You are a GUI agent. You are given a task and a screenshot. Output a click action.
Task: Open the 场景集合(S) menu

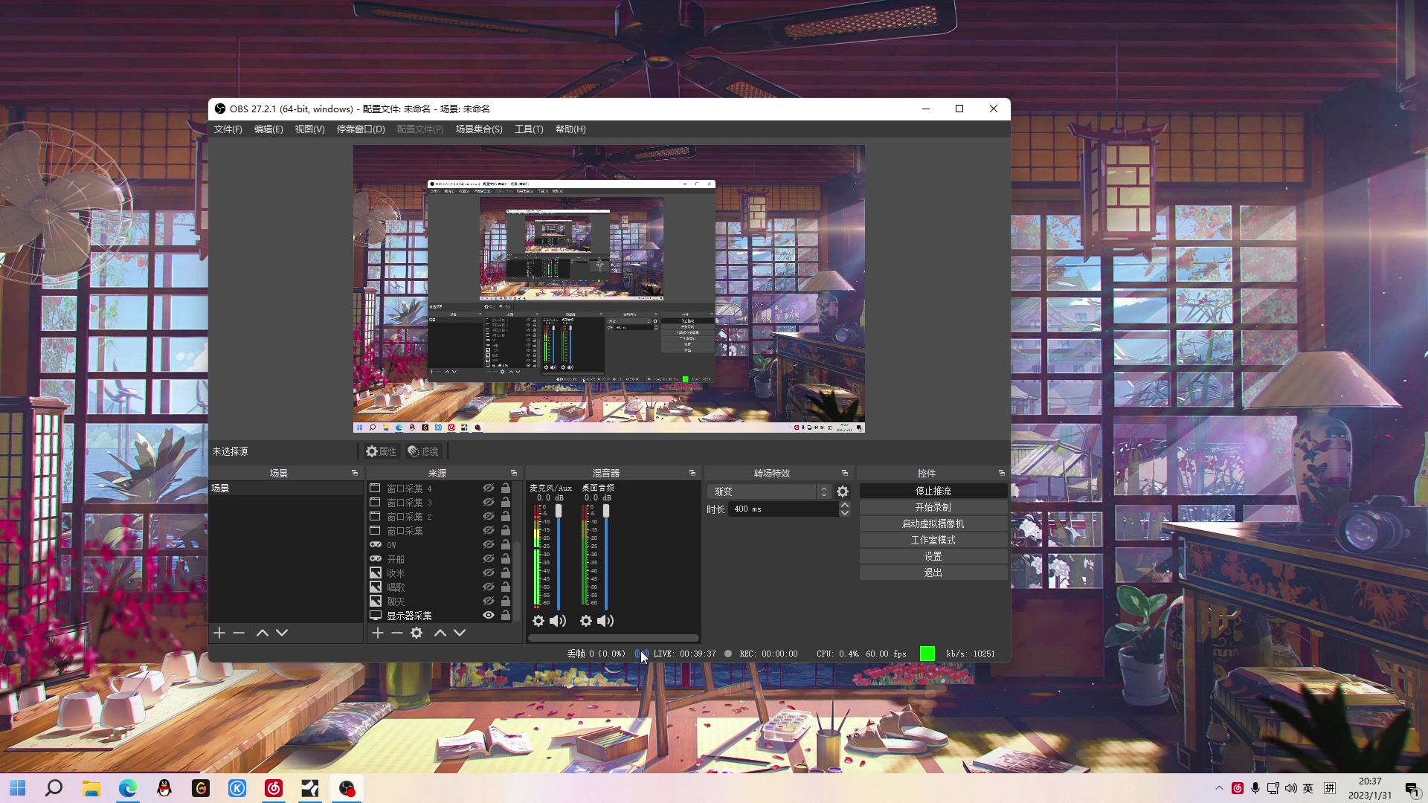[479, 129]
